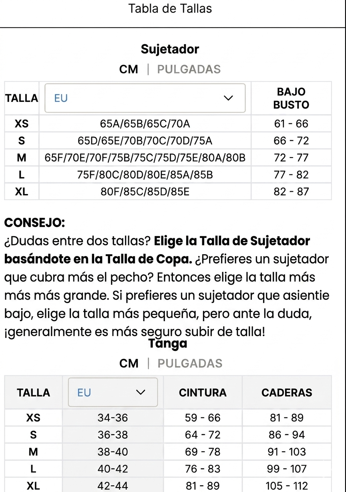Viewport: 346px width, 492px height.
Task: Click the Tabla de Tallas header
Action: (170, 8)
